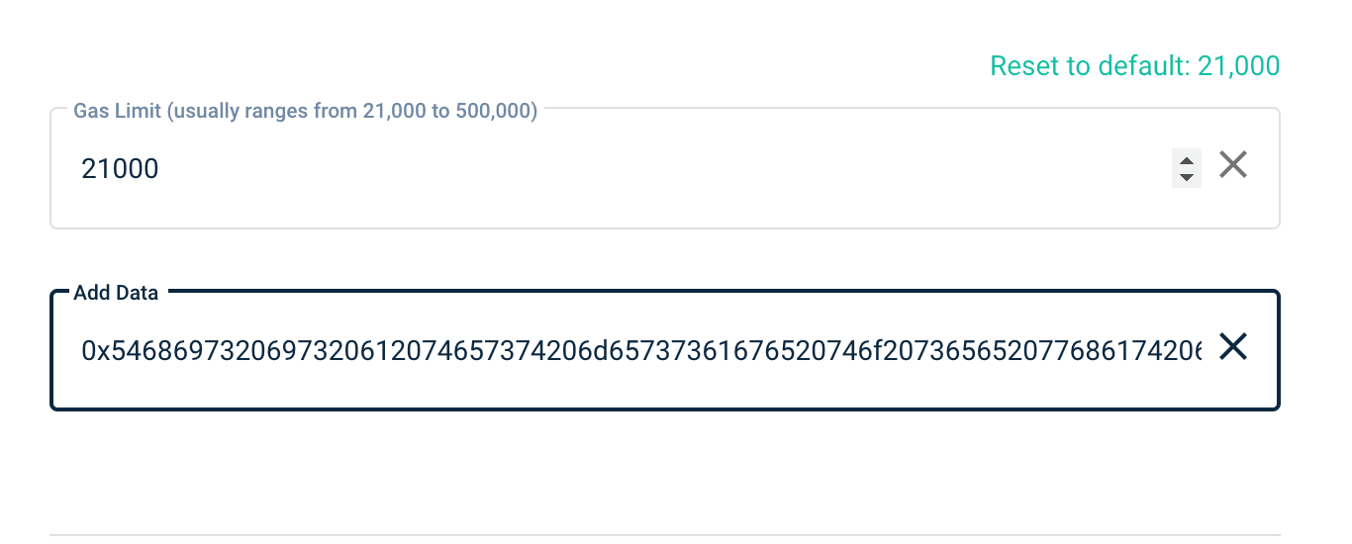Click the gas limit spinner control
Screen dimensions: 1352x544
(1186, 168)
